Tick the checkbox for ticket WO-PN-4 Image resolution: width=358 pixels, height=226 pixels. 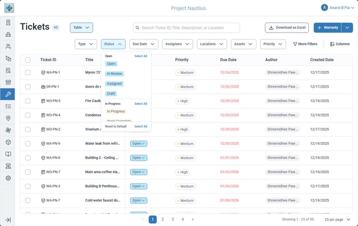point(28,115)
